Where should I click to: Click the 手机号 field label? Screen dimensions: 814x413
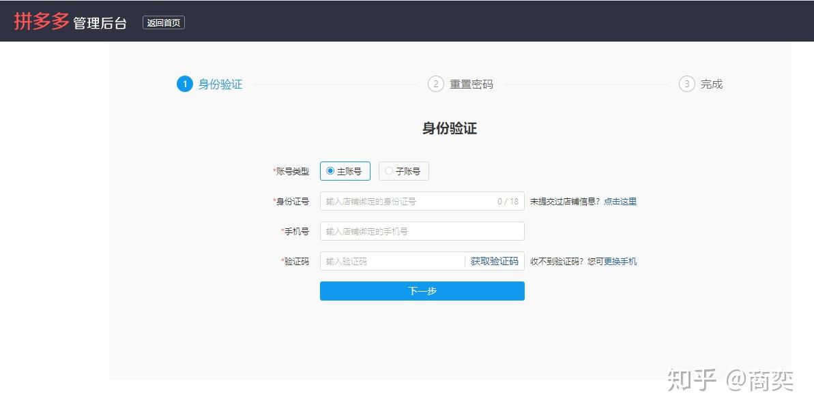296,232
